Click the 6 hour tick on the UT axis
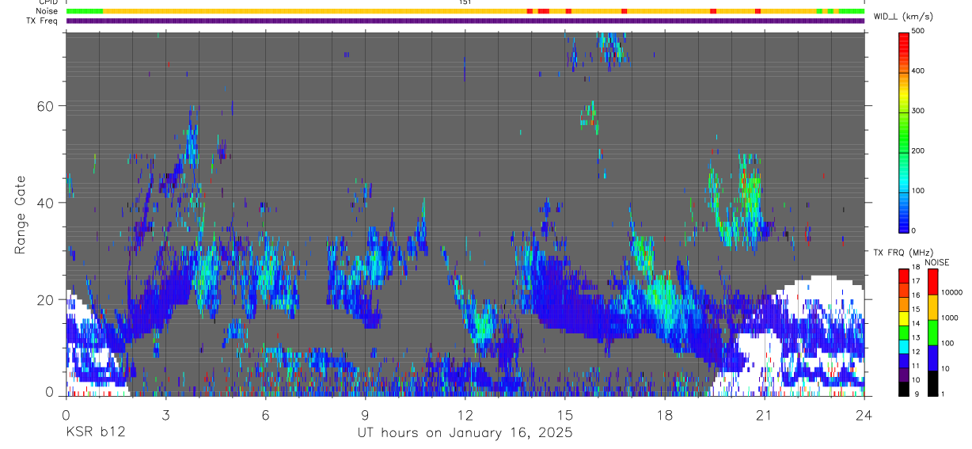Image resolution: width=972 pixels, height=449 pixels. pyautogui.click(x=265, y=414)
